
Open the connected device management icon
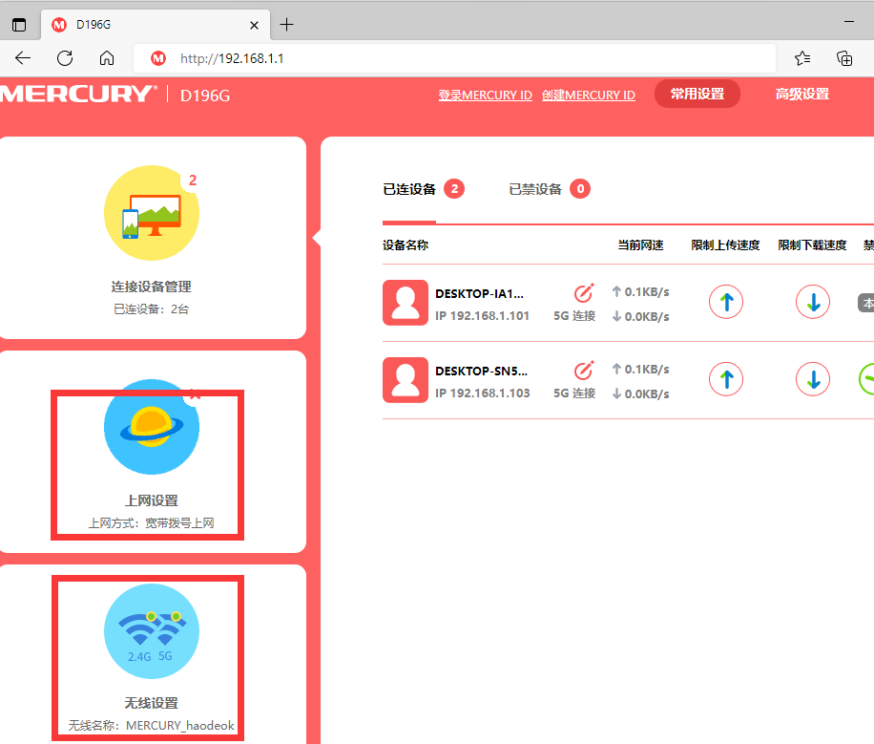152,213
